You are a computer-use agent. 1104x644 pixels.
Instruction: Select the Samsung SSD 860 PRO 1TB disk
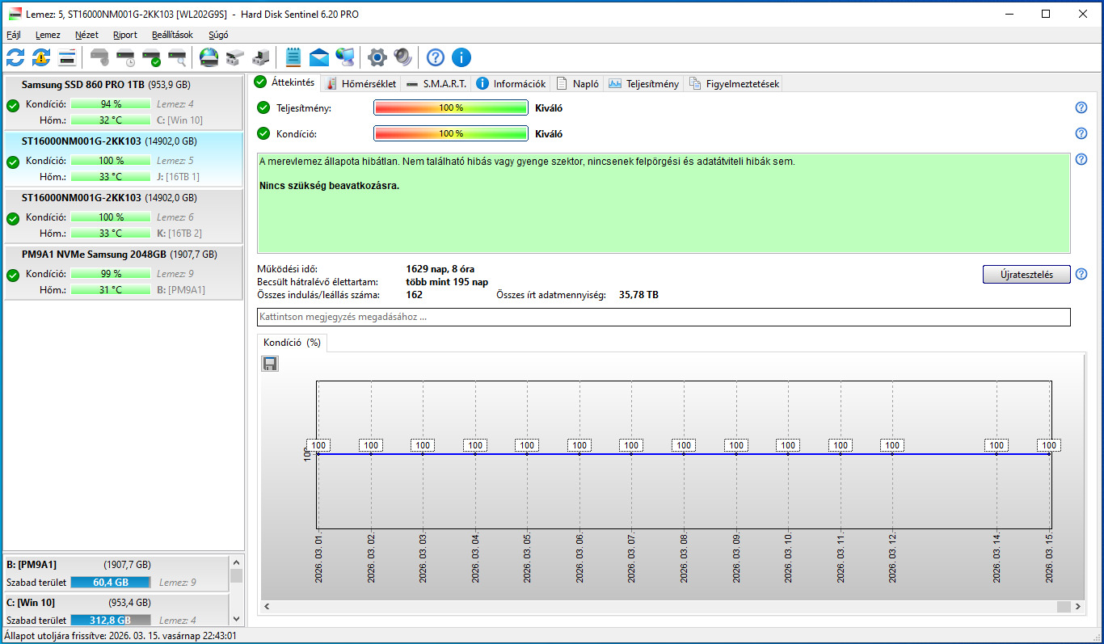105,84
